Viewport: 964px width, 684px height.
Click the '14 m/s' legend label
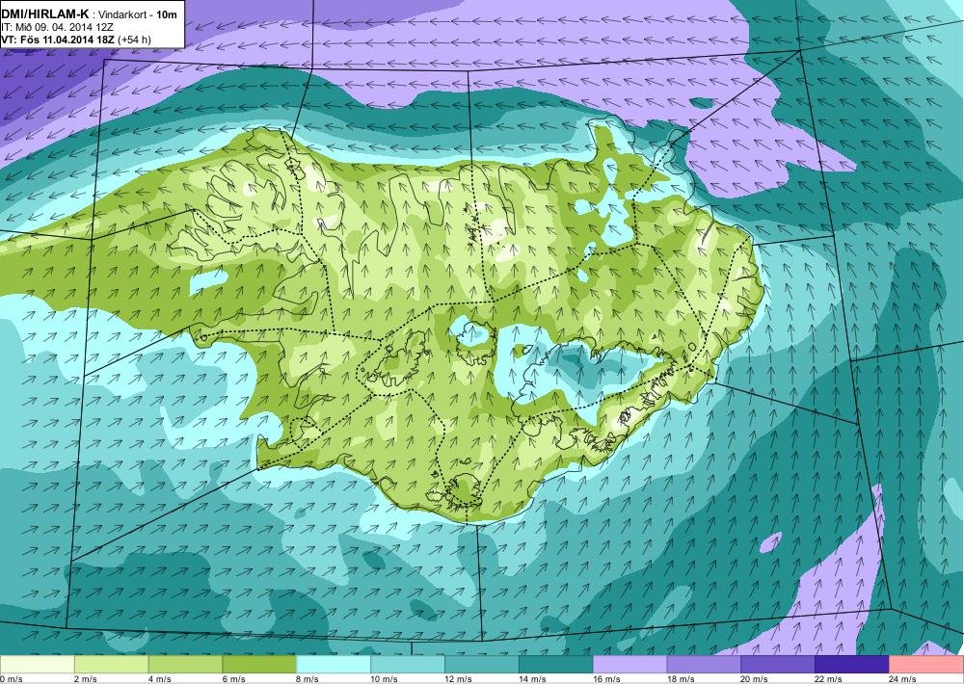[x=532, y=679]
